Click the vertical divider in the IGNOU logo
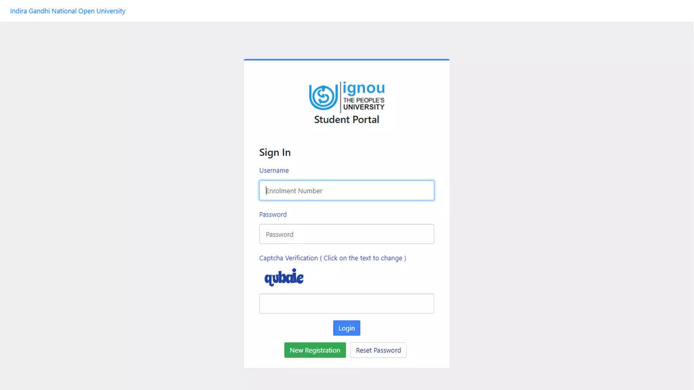The width and height of the screenshot is (694, 390). point(340,97)
